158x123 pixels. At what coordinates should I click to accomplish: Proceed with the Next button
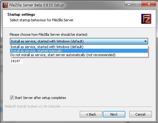(x=114, y=114)
